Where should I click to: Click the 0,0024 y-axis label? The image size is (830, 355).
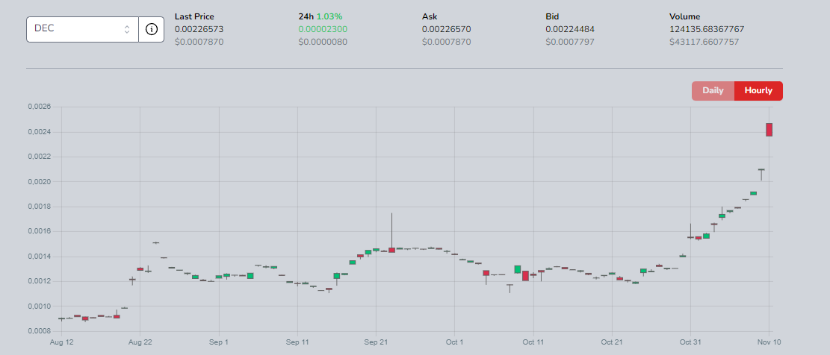click(39, 132)
